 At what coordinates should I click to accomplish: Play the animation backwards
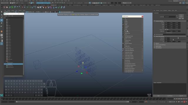point(180,99)
